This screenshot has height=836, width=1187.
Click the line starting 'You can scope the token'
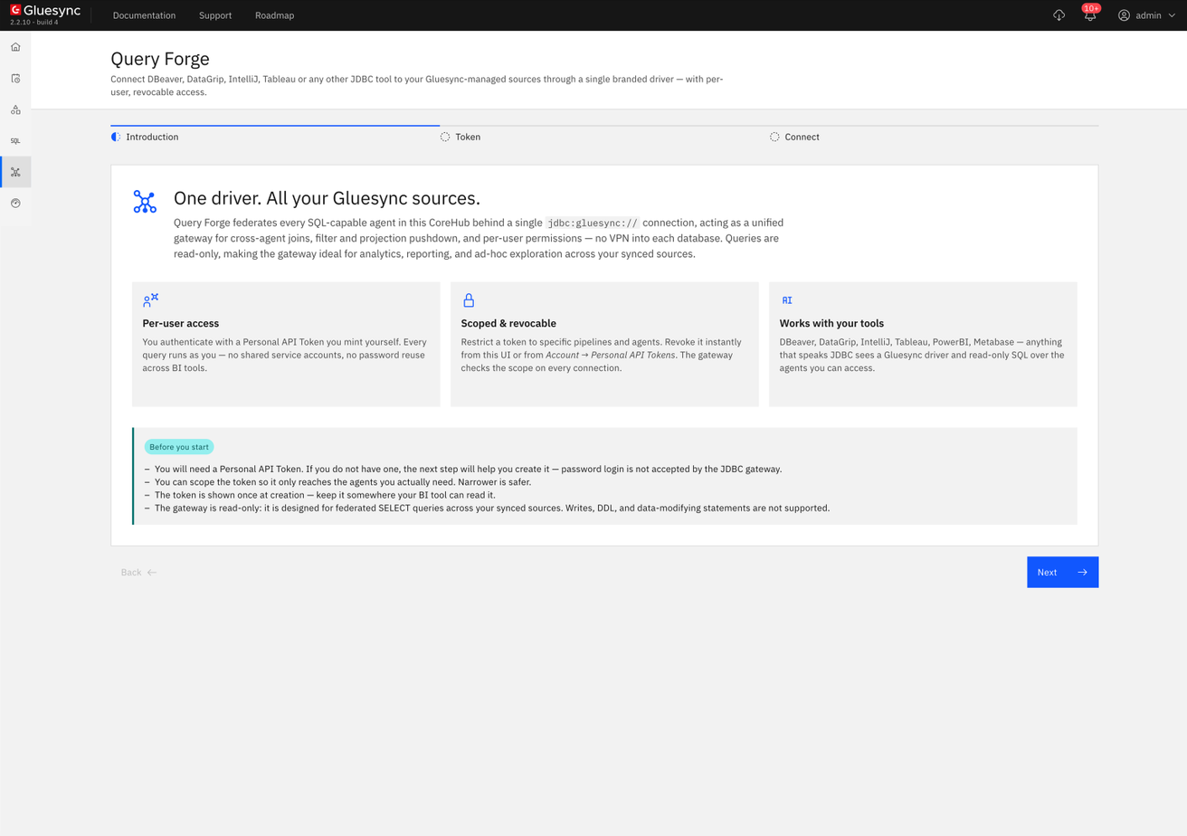coord(343,482)
